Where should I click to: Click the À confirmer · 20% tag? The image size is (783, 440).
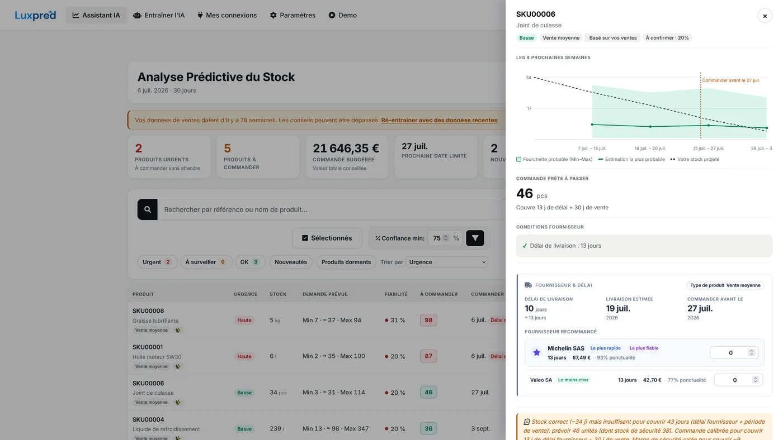(667, 37)
